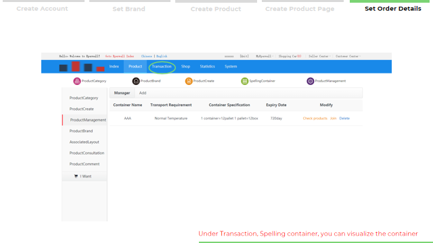Image resolution: width=433 pixels, height=243 pixels.
Task: Open the ProductCategory pink icon shortcut
Action: click(76, 81)
